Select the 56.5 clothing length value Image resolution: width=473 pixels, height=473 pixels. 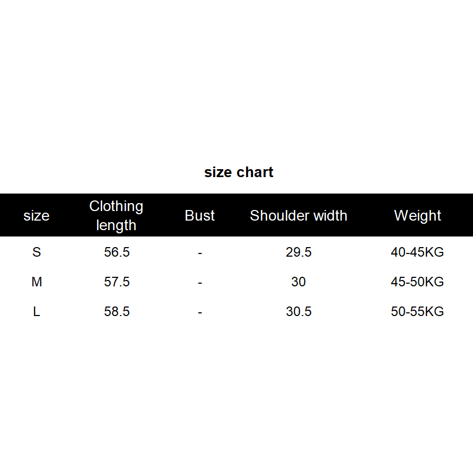point(117,252)
